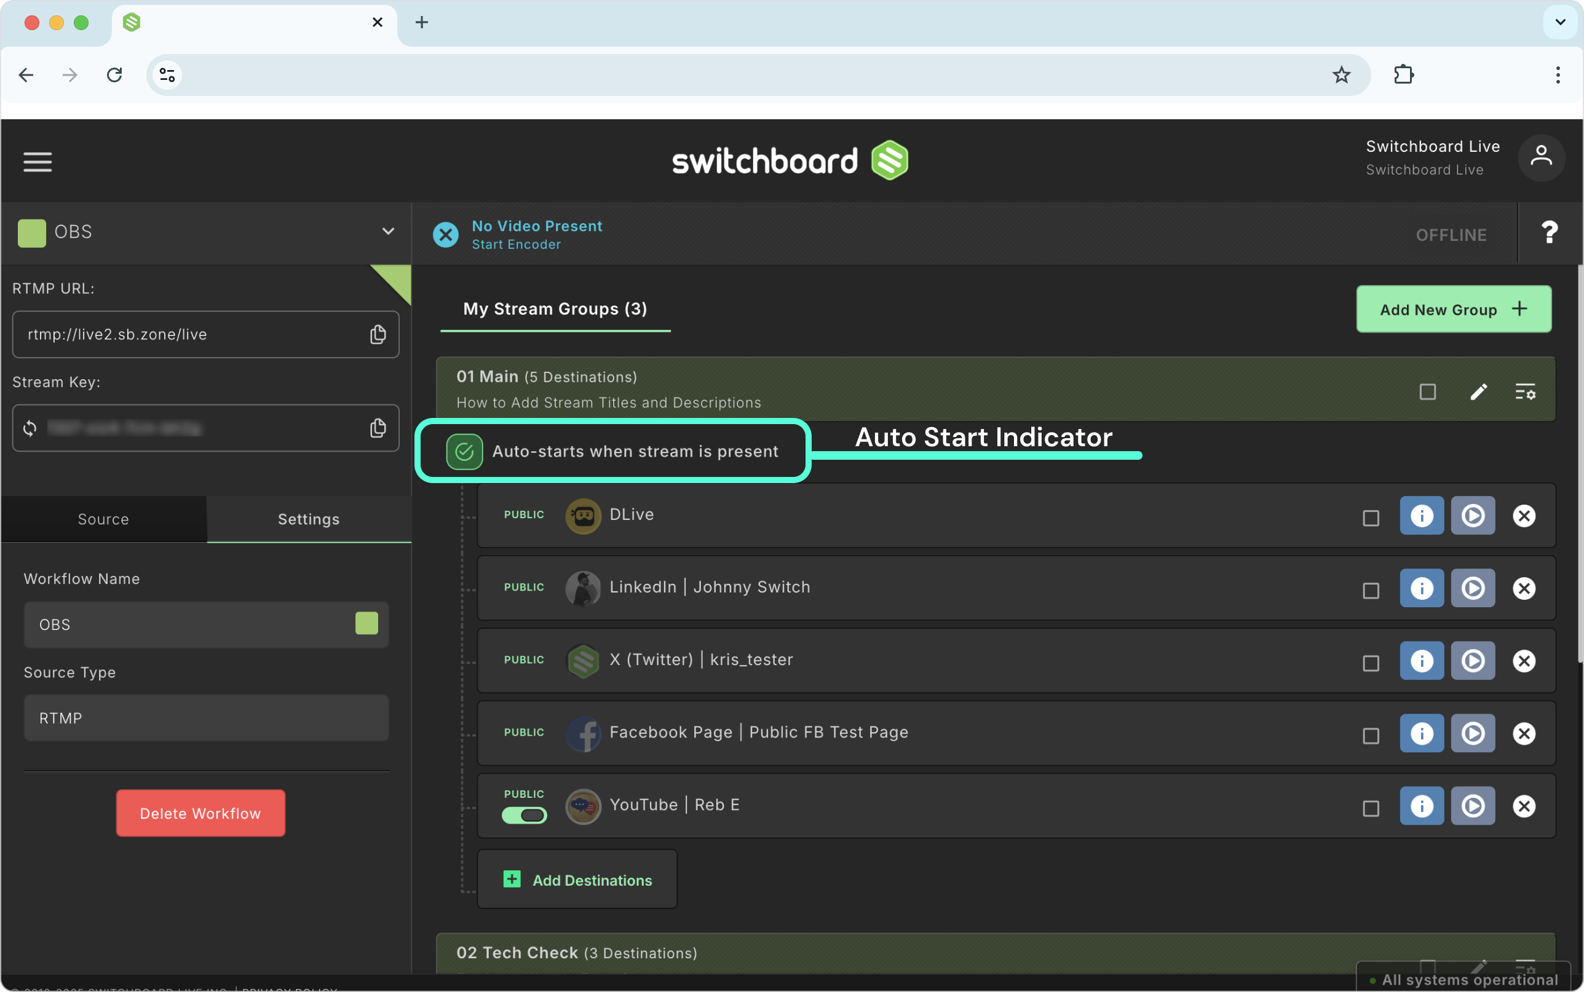1584x992 pixels.
Task: Show info for Facebook Page destination
Action: click(1421, 733)
